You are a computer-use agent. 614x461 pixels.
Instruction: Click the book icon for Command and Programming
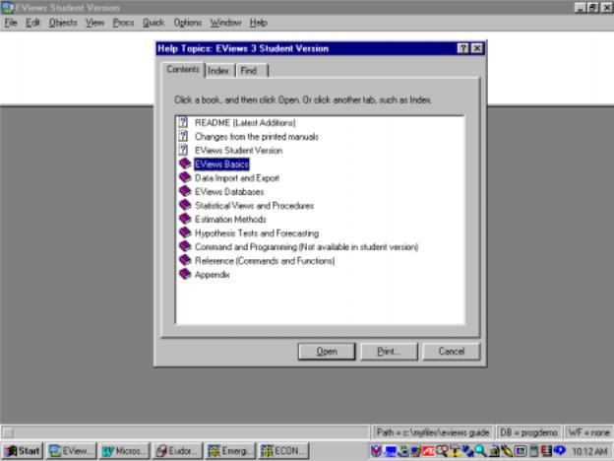click(x=185, y=246)
